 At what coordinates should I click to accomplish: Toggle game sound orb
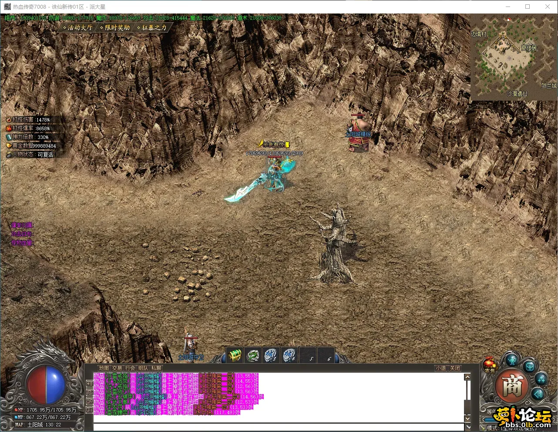tap(538, 395)
